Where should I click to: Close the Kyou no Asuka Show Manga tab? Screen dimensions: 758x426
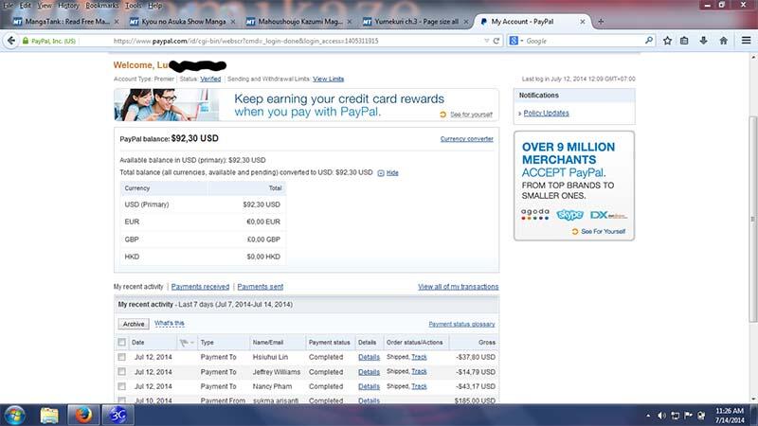tap(233, 22)
